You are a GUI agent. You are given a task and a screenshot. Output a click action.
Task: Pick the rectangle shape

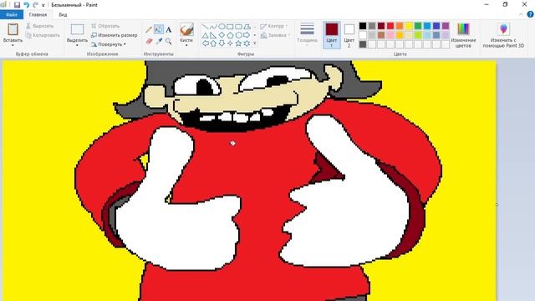tap(230, 26)
